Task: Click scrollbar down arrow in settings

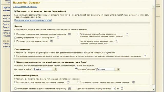Action: [153, 90]
